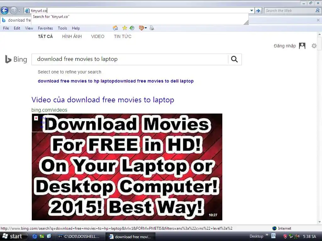Open the Favorites menu
The width and height of the screenshot is (322, 241).
click(45, 28)
